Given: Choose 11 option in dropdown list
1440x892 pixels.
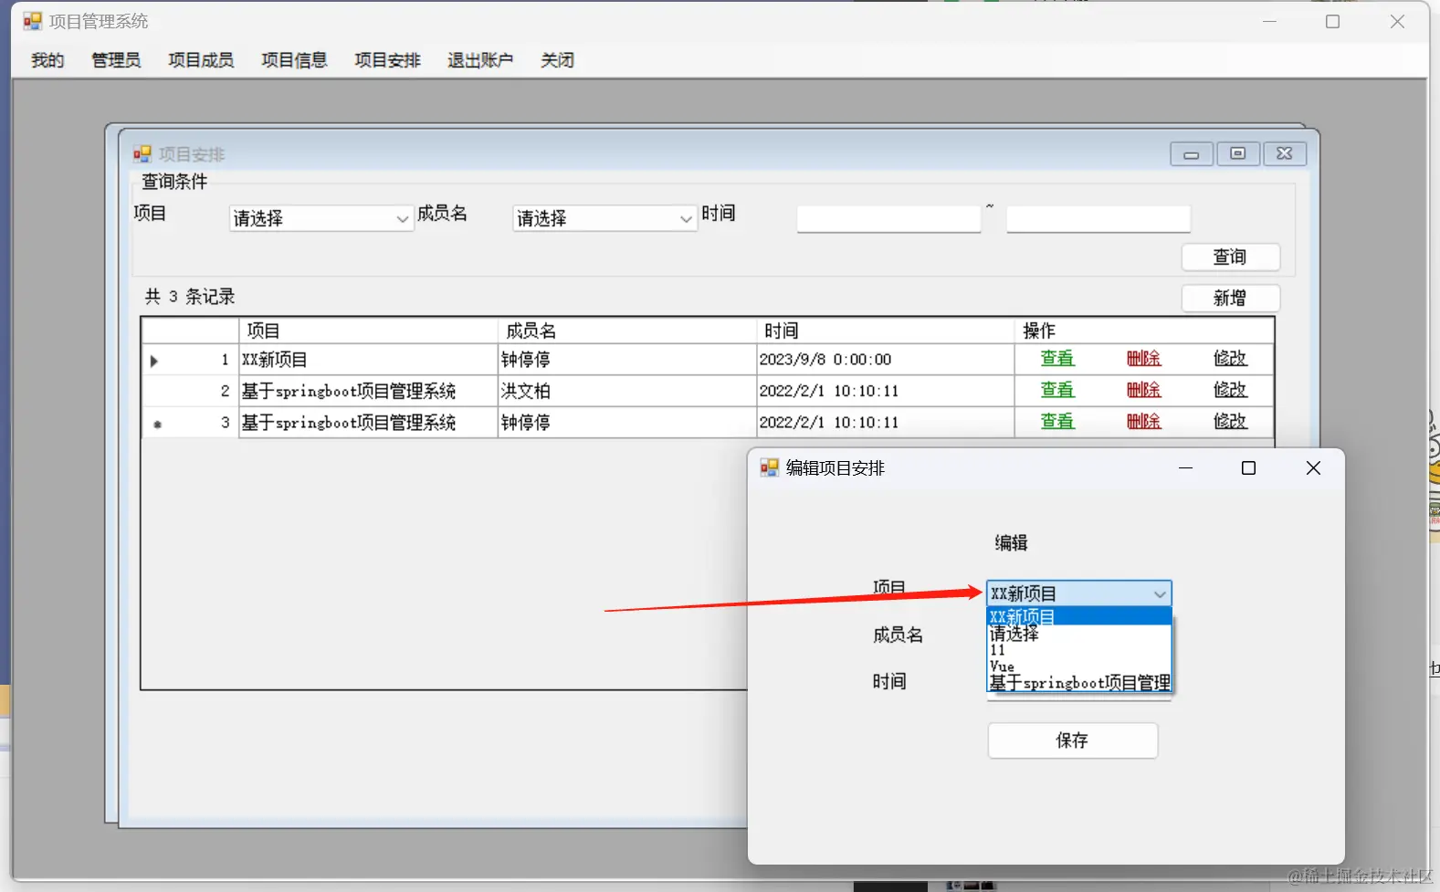Looking at the screenshot, I should [1079, 650].
